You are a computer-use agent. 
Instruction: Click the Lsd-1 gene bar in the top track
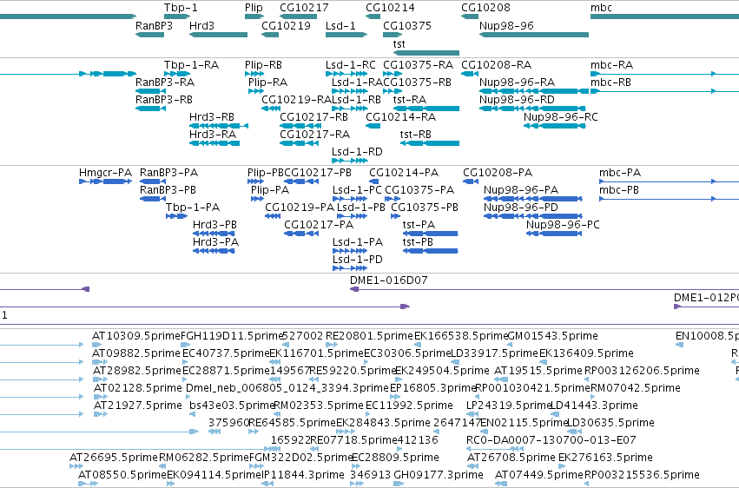tap(346, 35)
